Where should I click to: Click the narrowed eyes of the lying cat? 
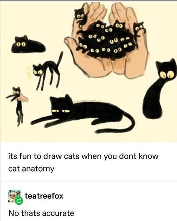[61, 110]
